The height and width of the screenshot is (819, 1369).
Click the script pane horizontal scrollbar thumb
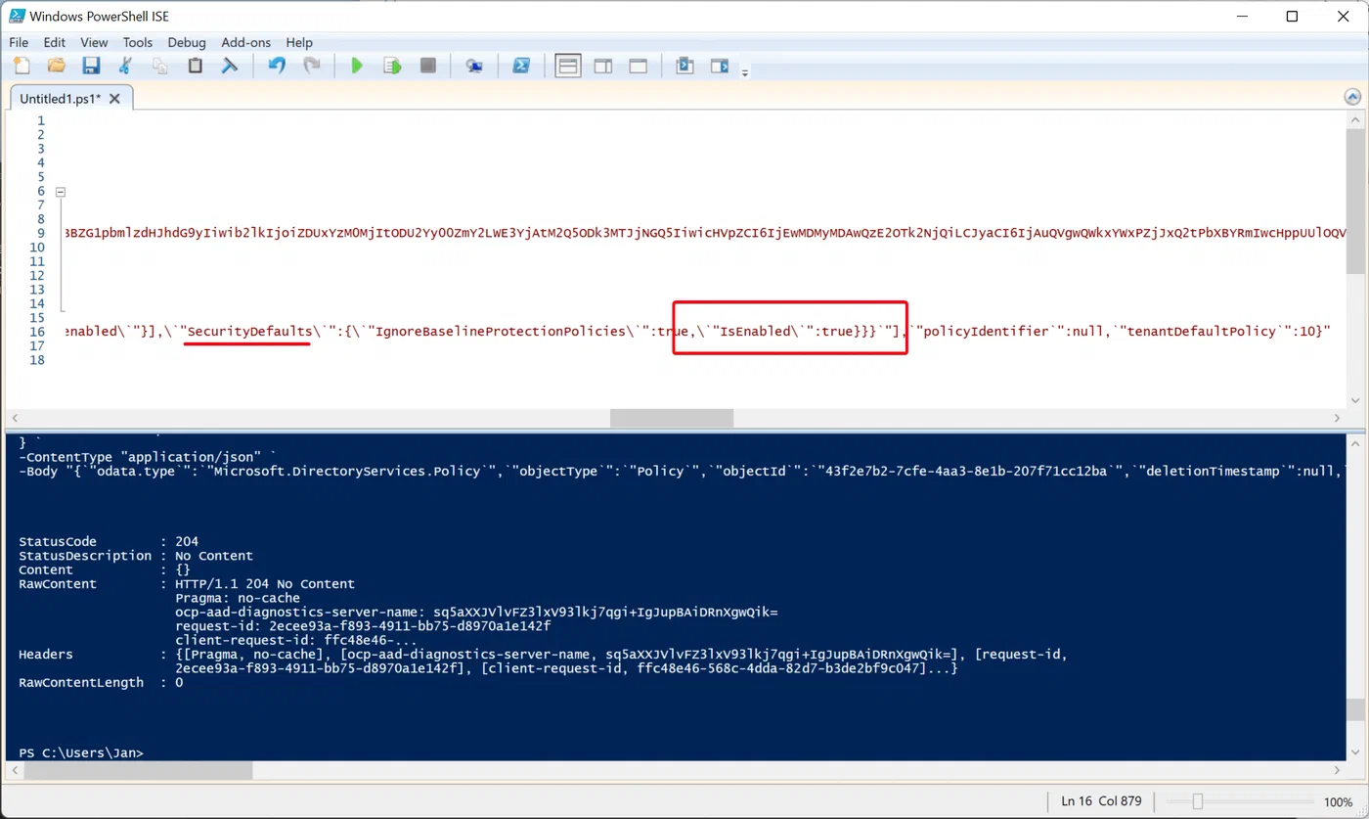(672, 418)
